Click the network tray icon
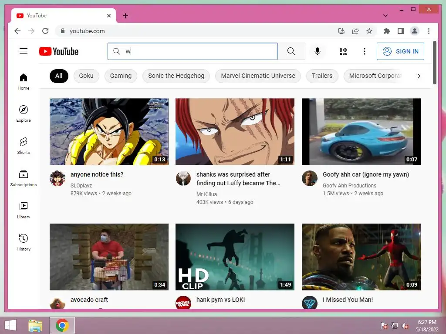 pyautogui.click(x=395, y=326)
